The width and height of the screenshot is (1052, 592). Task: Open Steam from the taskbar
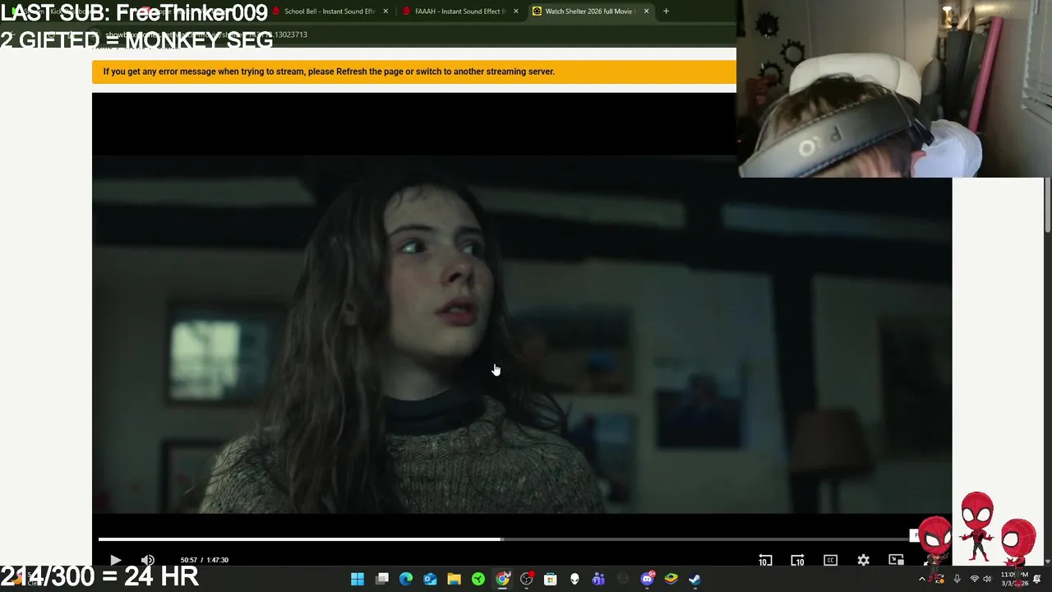point(694,580)
